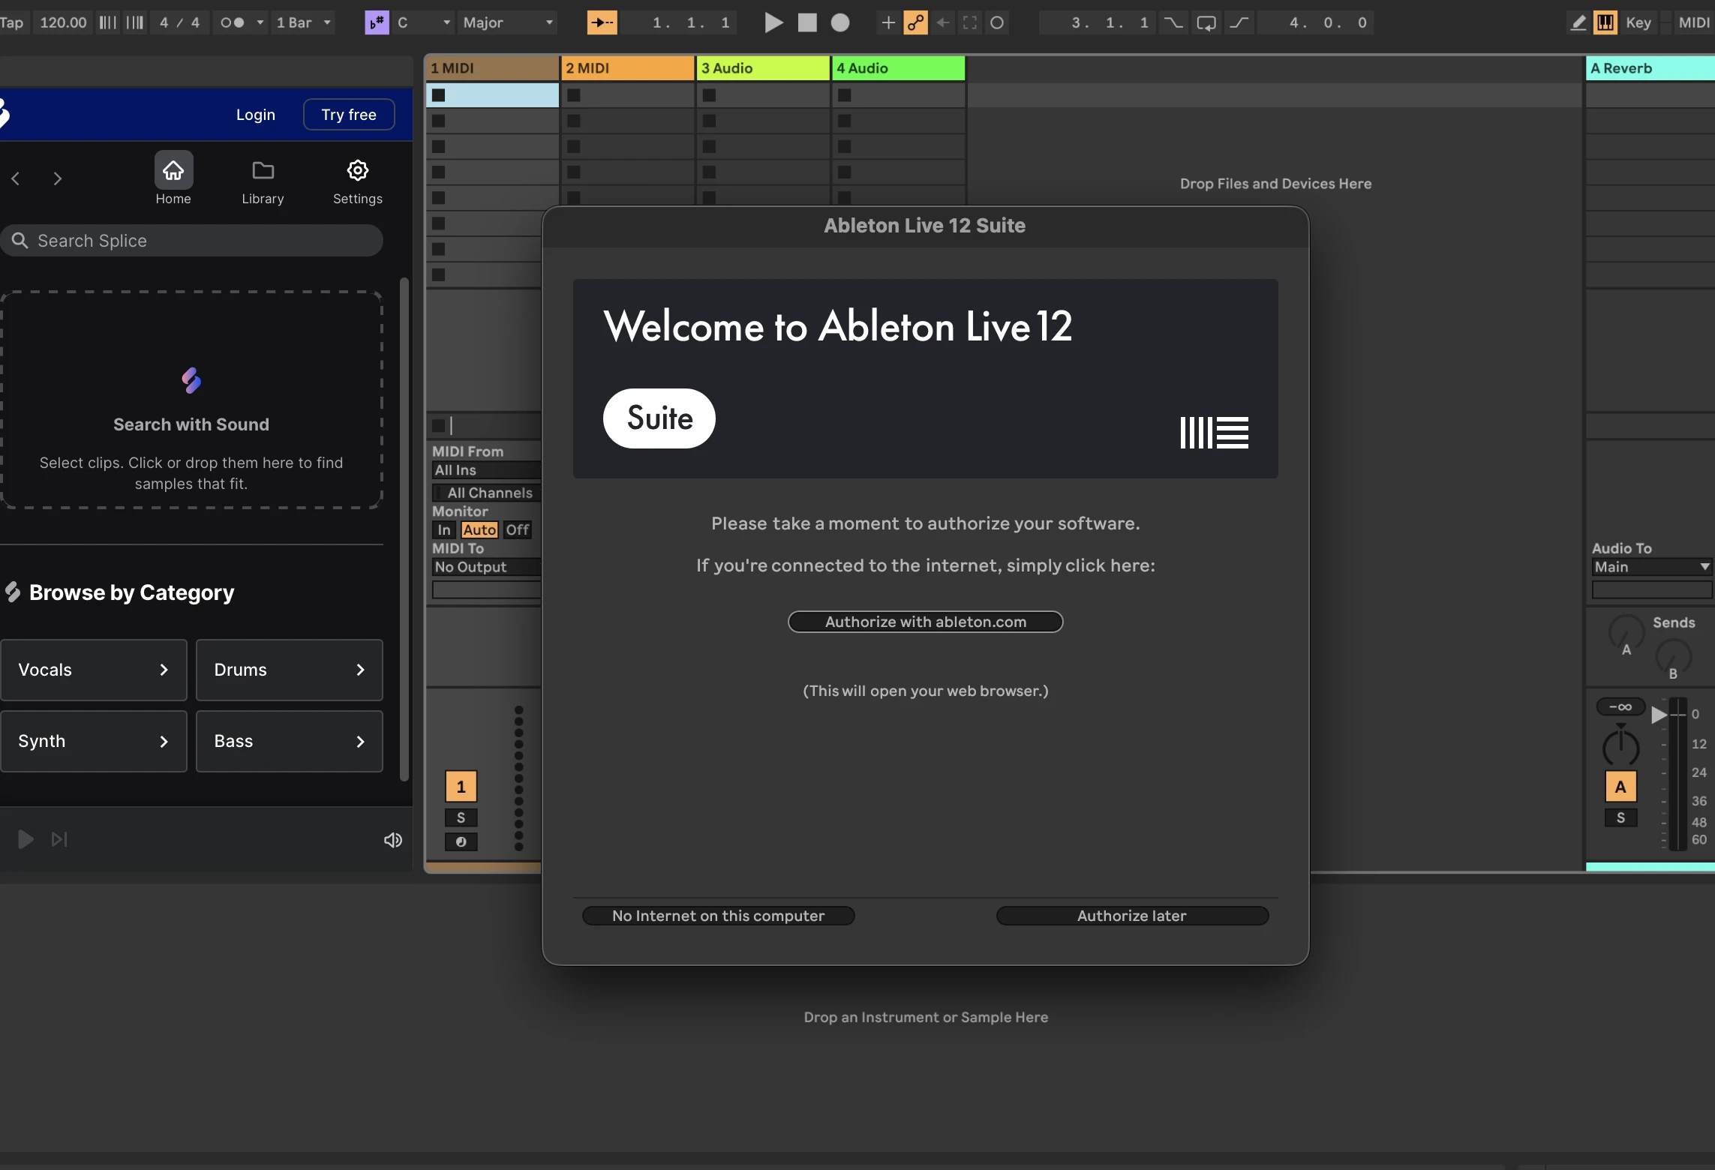The height and width of the screenshot is (1170, 1715).
Task: Toggle Draw Mode pencil icon
Action: (1578, 22)
